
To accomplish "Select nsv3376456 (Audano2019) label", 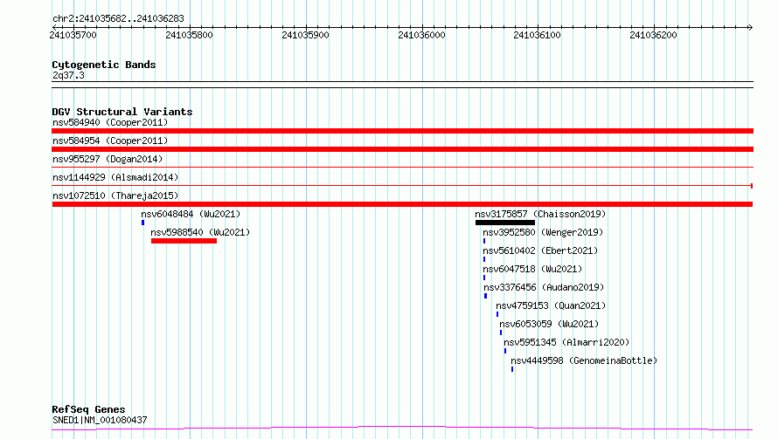I will (544, 287).
